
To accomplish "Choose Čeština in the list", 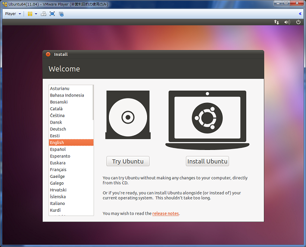I will (x=71, y=116).
